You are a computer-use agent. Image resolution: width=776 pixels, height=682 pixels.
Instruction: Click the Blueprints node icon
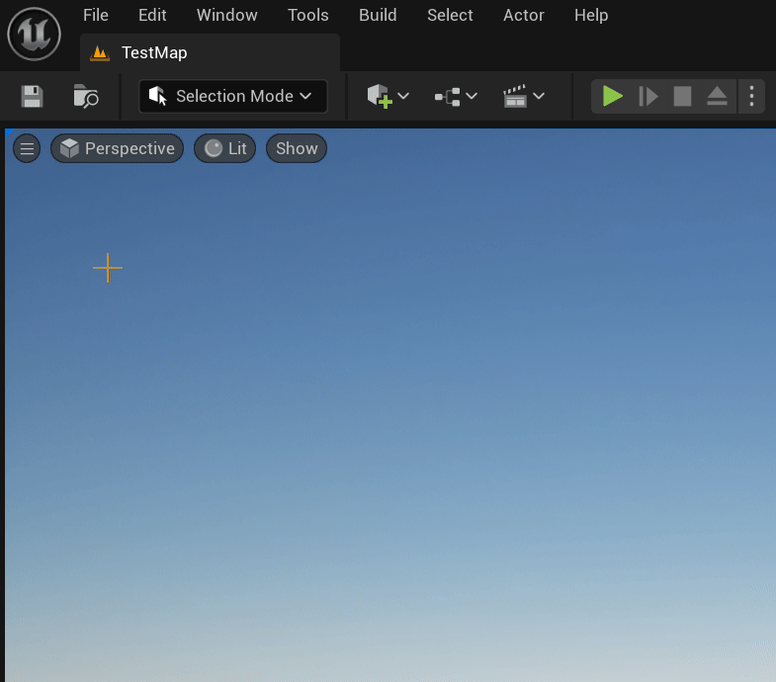449,96
